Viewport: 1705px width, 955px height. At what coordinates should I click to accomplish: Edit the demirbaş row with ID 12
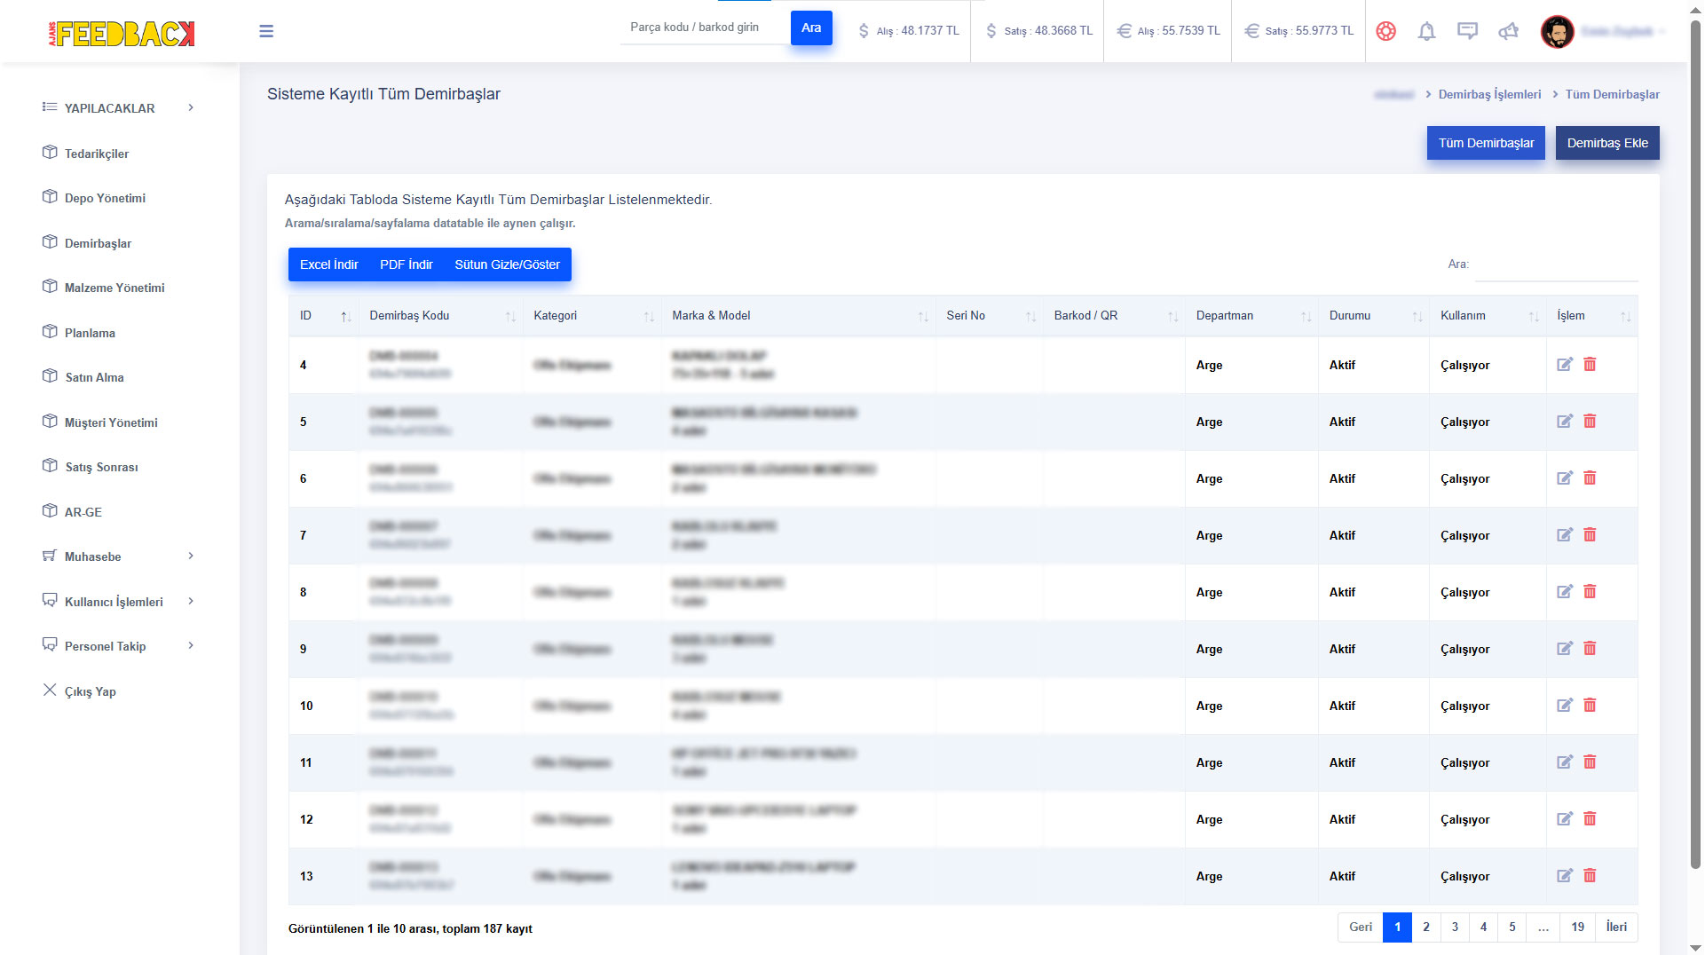(1565, 818)
